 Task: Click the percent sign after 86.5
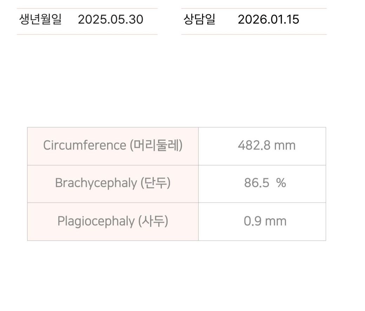(281, 183)
